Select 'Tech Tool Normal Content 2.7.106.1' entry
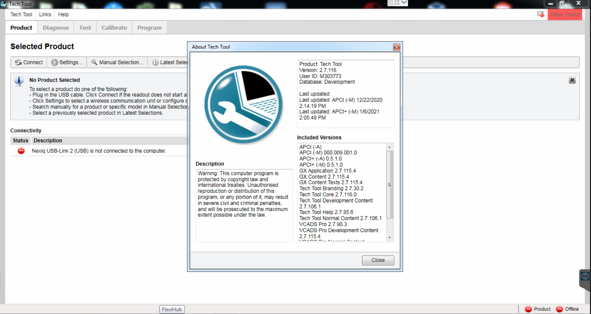This screenshot has width=591, height=314. click(x=340, y=218)
